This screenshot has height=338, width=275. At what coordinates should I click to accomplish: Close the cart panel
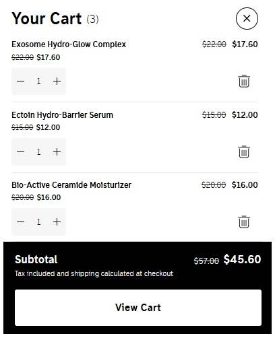[x=247, y=18]
